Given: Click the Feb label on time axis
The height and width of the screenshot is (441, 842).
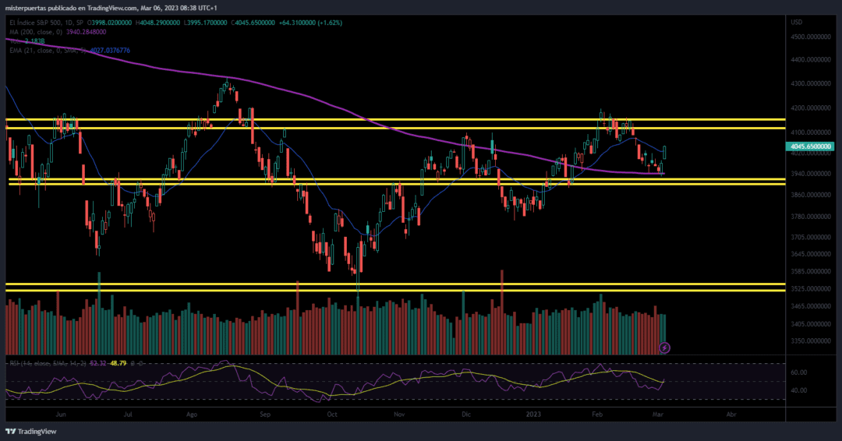Looking at the screenshot, I should pyautogui.click(x=597, y=415).
